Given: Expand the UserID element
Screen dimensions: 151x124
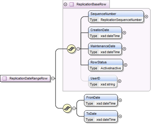Looking at the screenshot, I should 119,81.
